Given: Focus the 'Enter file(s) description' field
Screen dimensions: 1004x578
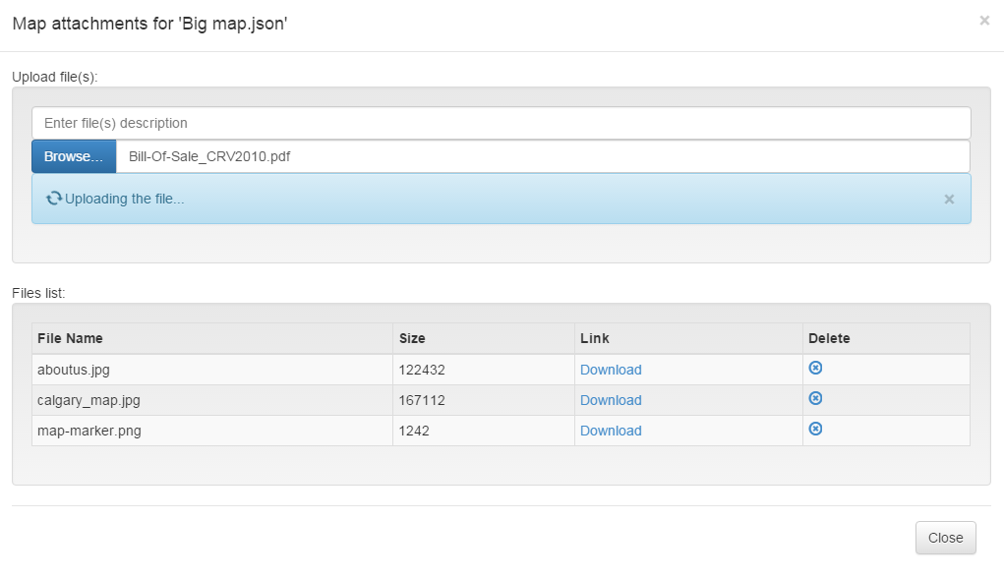Looking at the screenshot, I should [502, 123].
